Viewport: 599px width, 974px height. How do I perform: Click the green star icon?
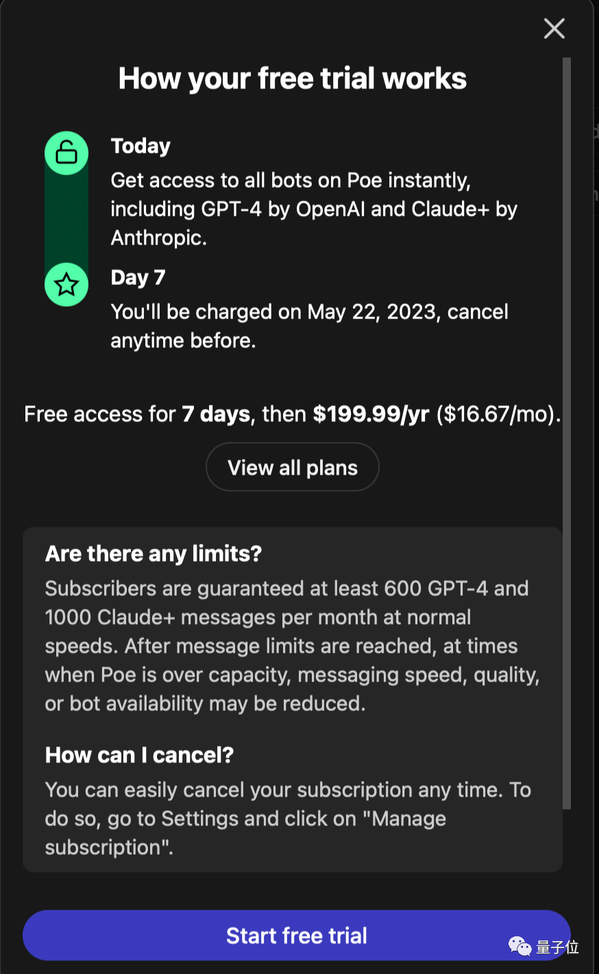(66, 284)
